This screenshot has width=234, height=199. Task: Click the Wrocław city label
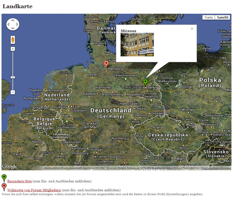pyautogui.click(x=188, y=110)
